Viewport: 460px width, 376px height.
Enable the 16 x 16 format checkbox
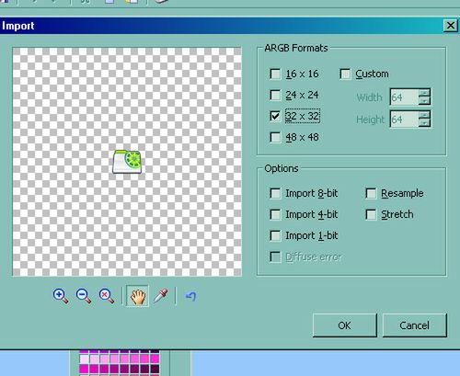275,74
